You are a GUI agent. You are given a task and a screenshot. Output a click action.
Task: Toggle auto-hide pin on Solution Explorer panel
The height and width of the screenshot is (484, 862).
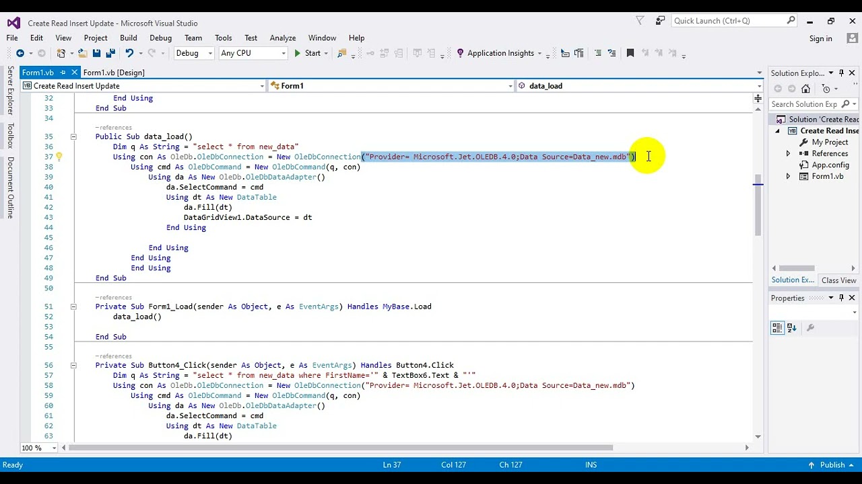click(841, 73)
